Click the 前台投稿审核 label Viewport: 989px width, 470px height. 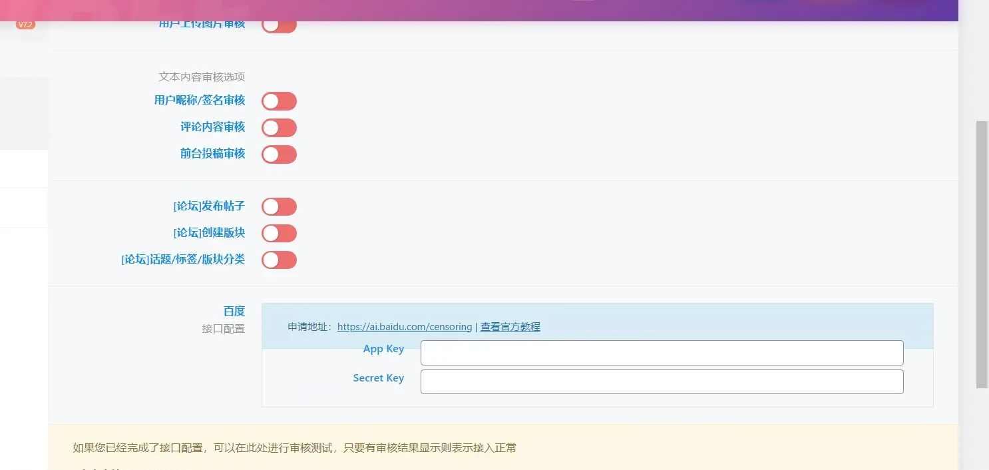click(213, 154)
